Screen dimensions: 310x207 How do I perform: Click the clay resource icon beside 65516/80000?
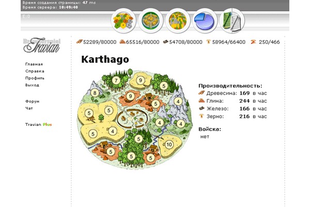pos(122,42)
